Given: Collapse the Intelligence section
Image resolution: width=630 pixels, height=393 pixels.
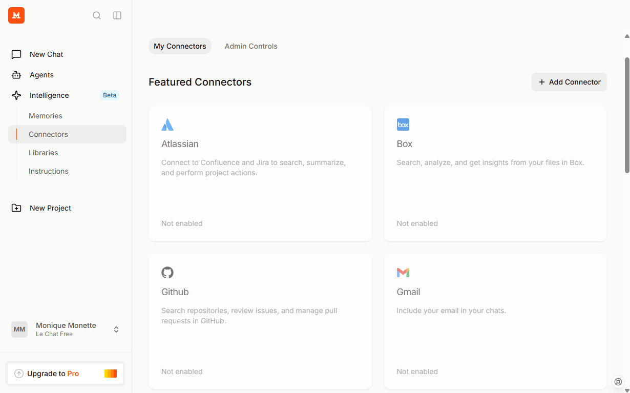Looking at the screenshot, I should coord(49,95).
